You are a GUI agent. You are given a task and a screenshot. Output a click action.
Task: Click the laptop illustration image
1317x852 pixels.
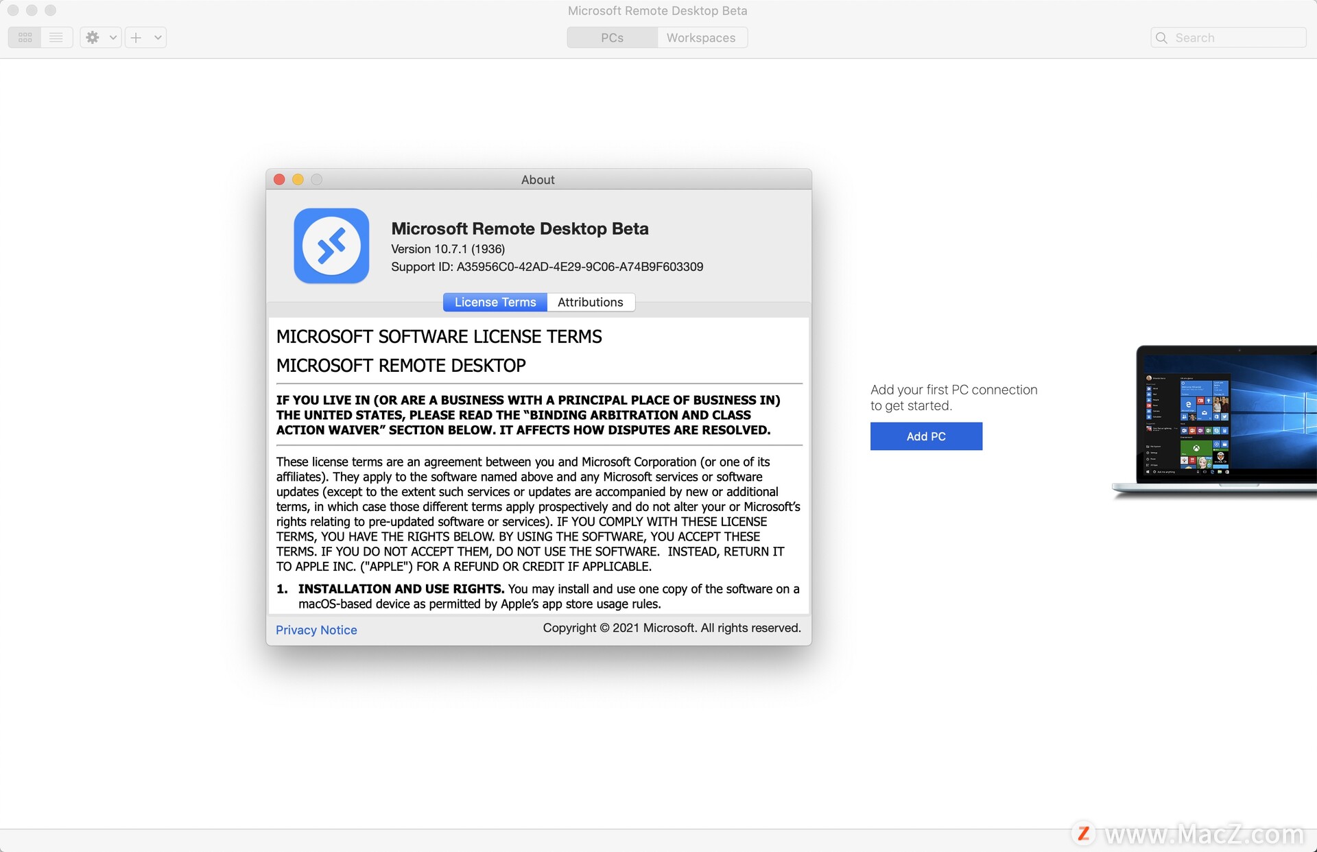[1214, 422]
